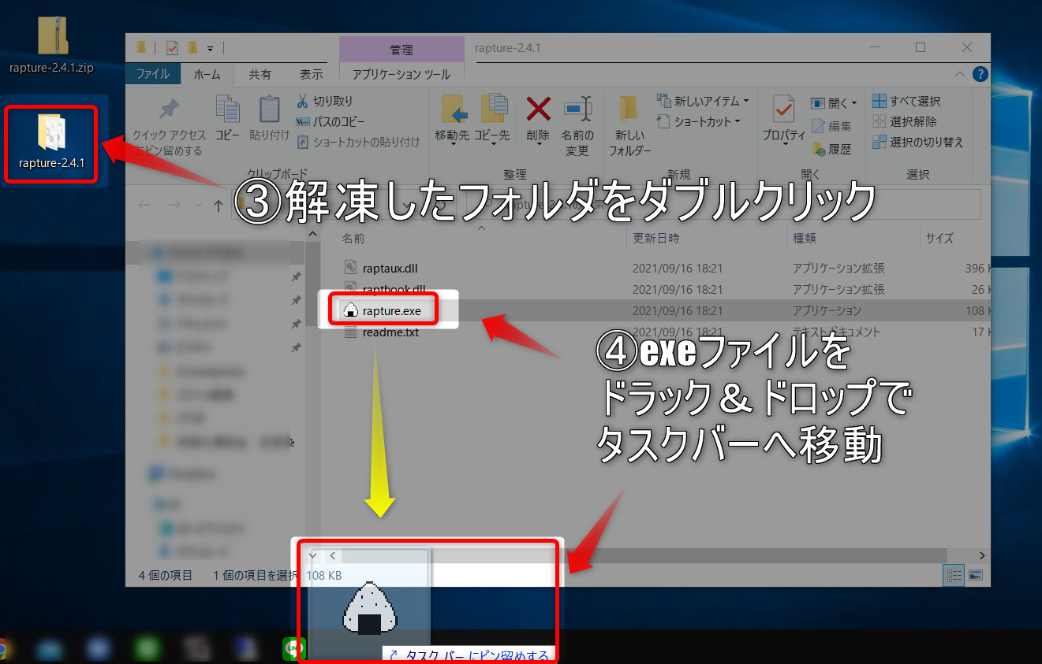
Task: Click Select all (すべて選択)
Action: 906,101
